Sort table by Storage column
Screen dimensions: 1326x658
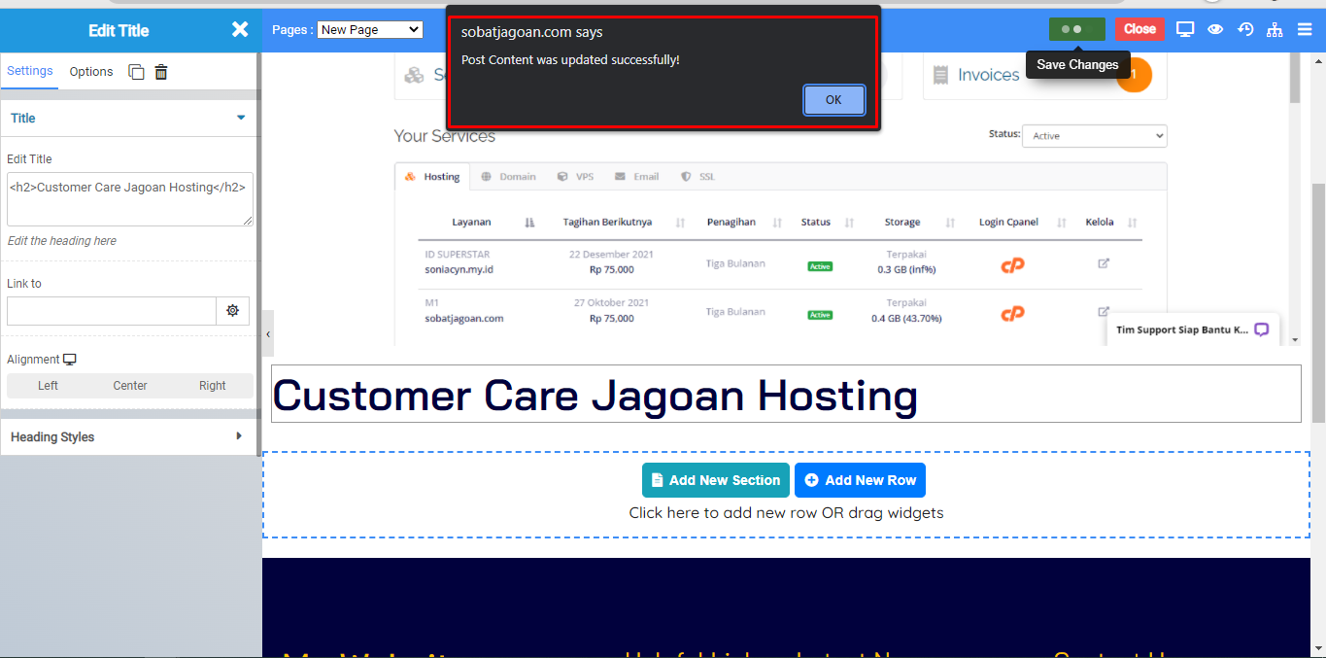pos(950,222)
